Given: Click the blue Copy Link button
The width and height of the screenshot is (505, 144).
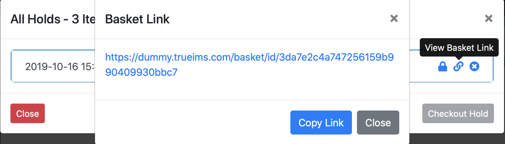Looking at the screenshot, I should (321, 123).
